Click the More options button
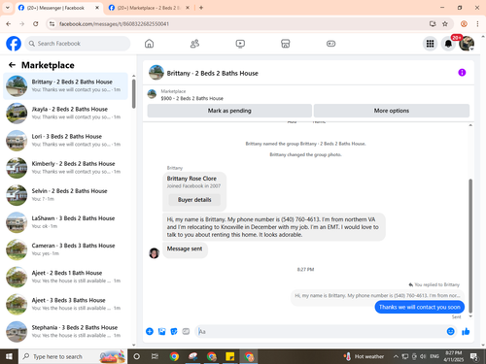Screen dimensions: 486x364 [x=392, y=111]
